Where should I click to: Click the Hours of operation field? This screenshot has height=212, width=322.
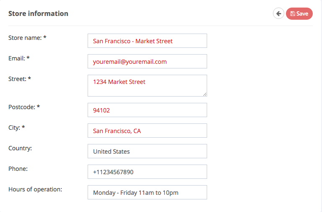(x=147, y=192)
